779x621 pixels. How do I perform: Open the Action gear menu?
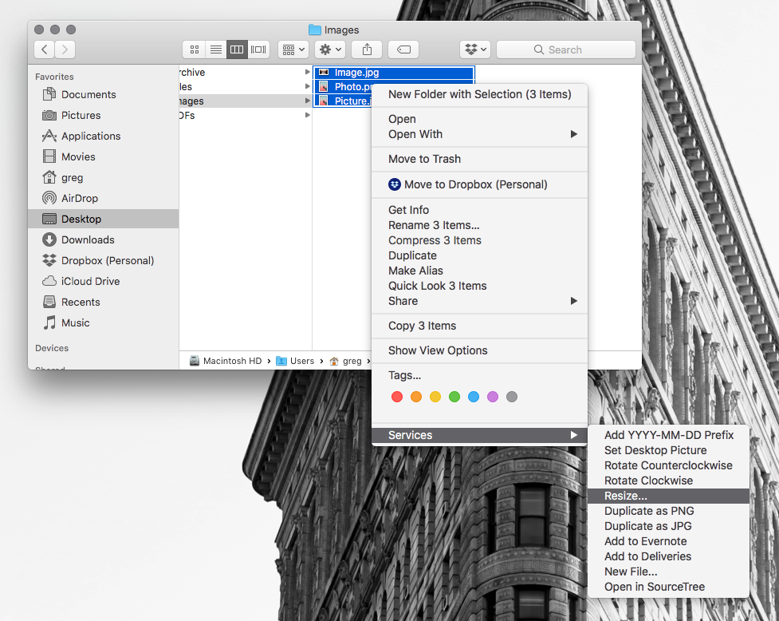pos(330,49)
